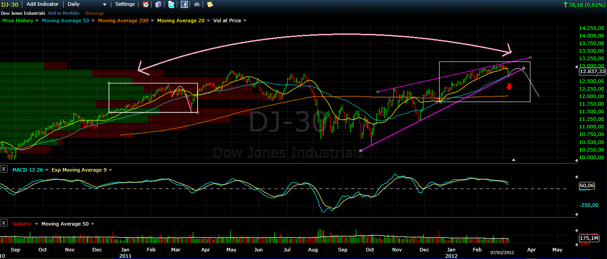Close the MACD indicator panel
607x259 pixels.
pyautogui.click(x=4, y=169)
